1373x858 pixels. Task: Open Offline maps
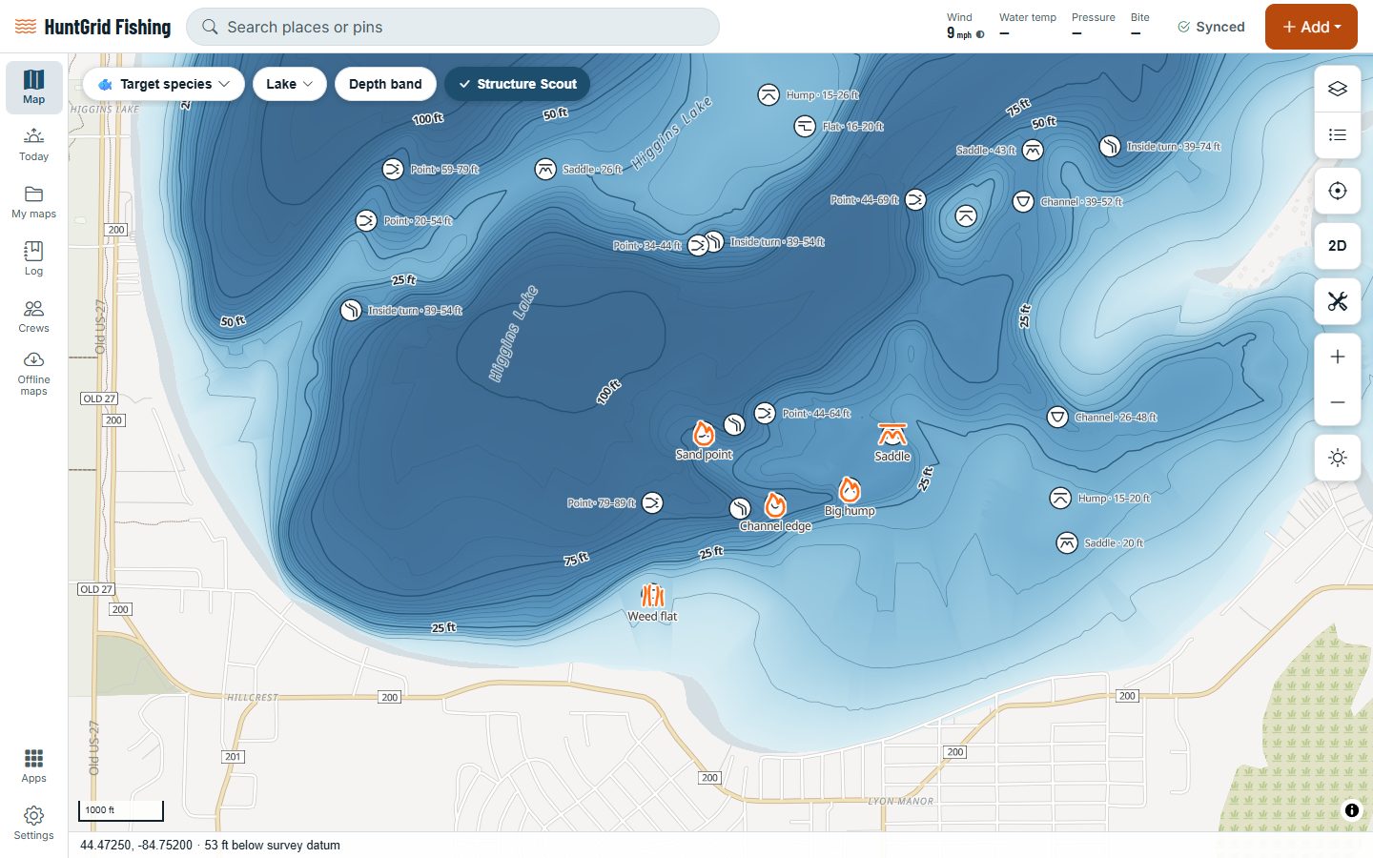point(33,374)
